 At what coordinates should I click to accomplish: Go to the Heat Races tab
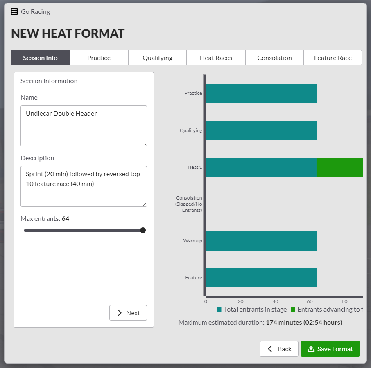point(216,58)
